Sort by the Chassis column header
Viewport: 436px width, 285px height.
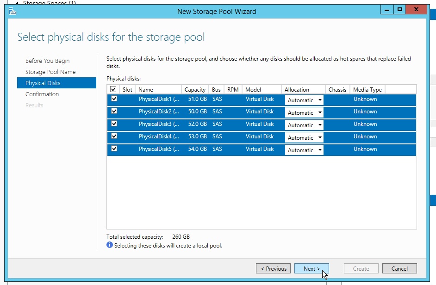tap(337, 90)
